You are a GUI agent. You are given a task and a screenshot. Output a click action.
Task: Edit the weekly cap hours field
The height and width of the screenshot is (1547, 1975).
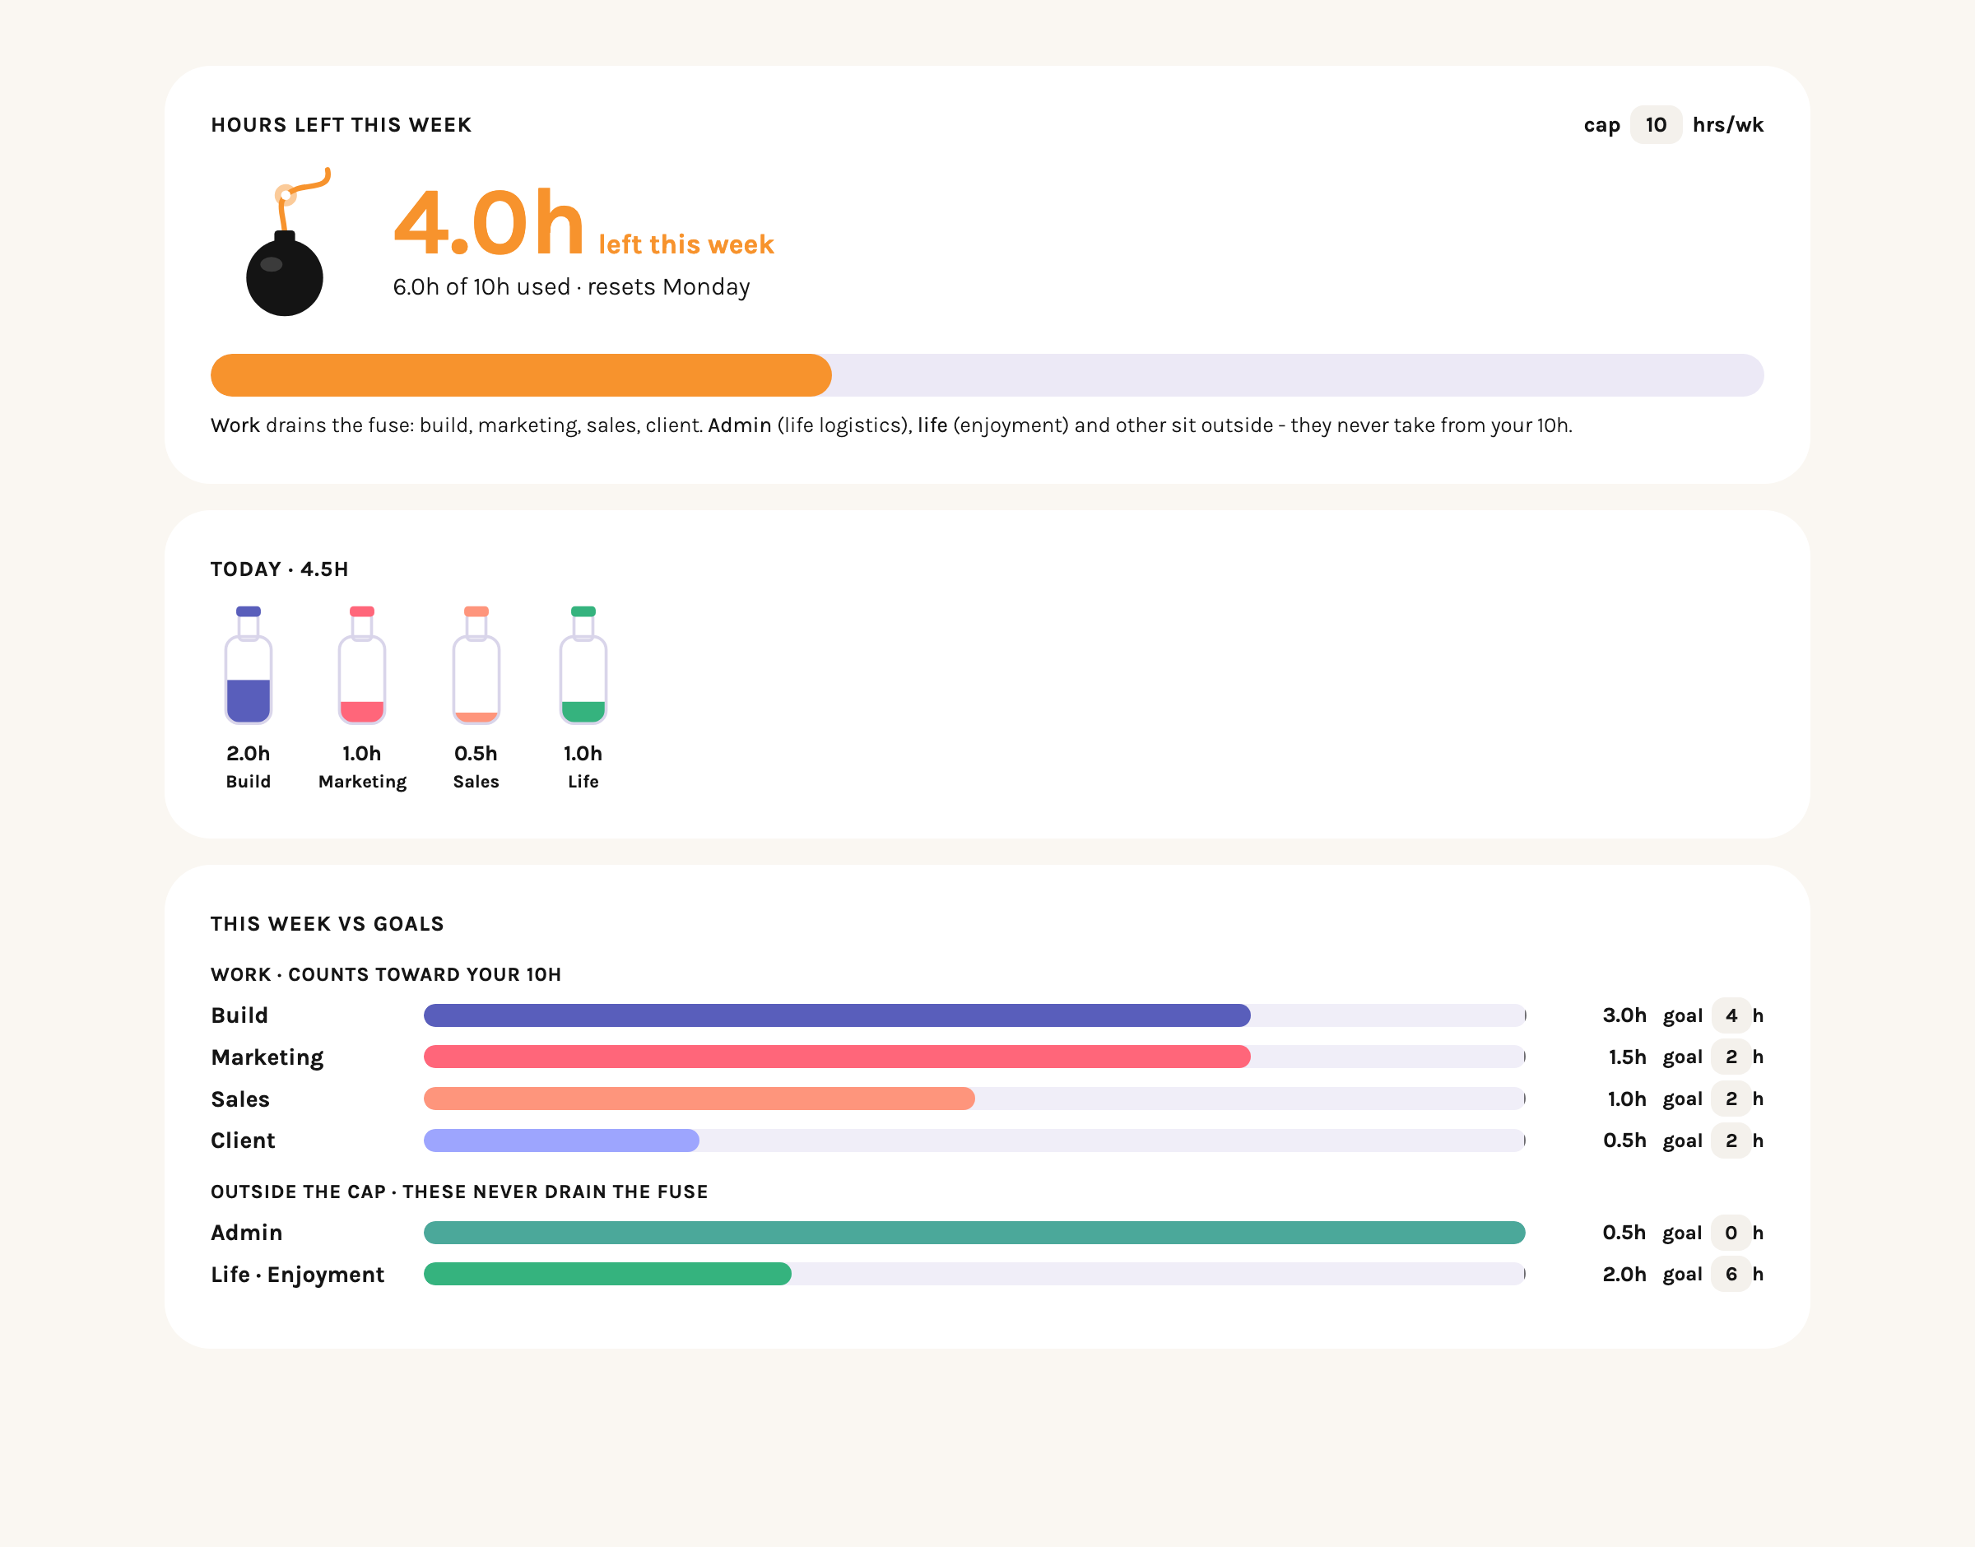(1656, 125)
